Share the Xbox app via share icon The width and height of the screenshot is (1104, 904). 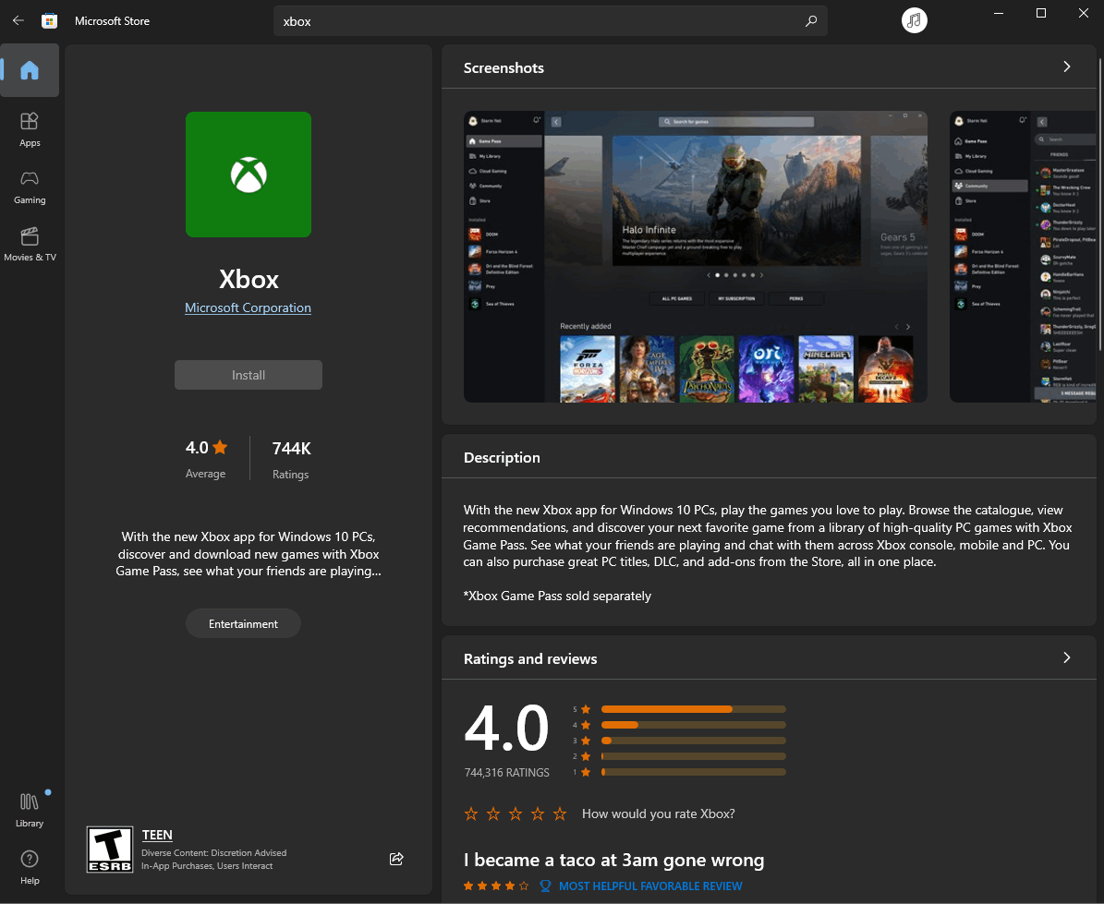(x=396, y=858)
